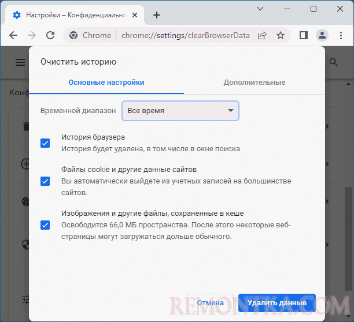This screenshot has width=354, height=322.
Task: Open the settings hamburger menu
Action: point(20,62)
